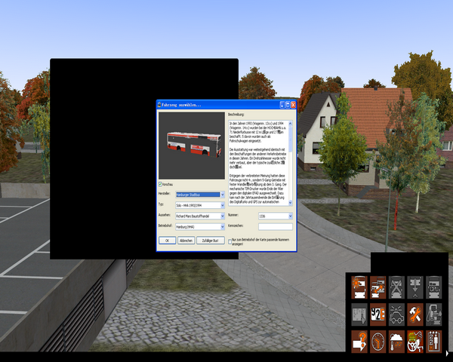
Task: Click the description scrollbar up arrow
Action: pos(291,124)
